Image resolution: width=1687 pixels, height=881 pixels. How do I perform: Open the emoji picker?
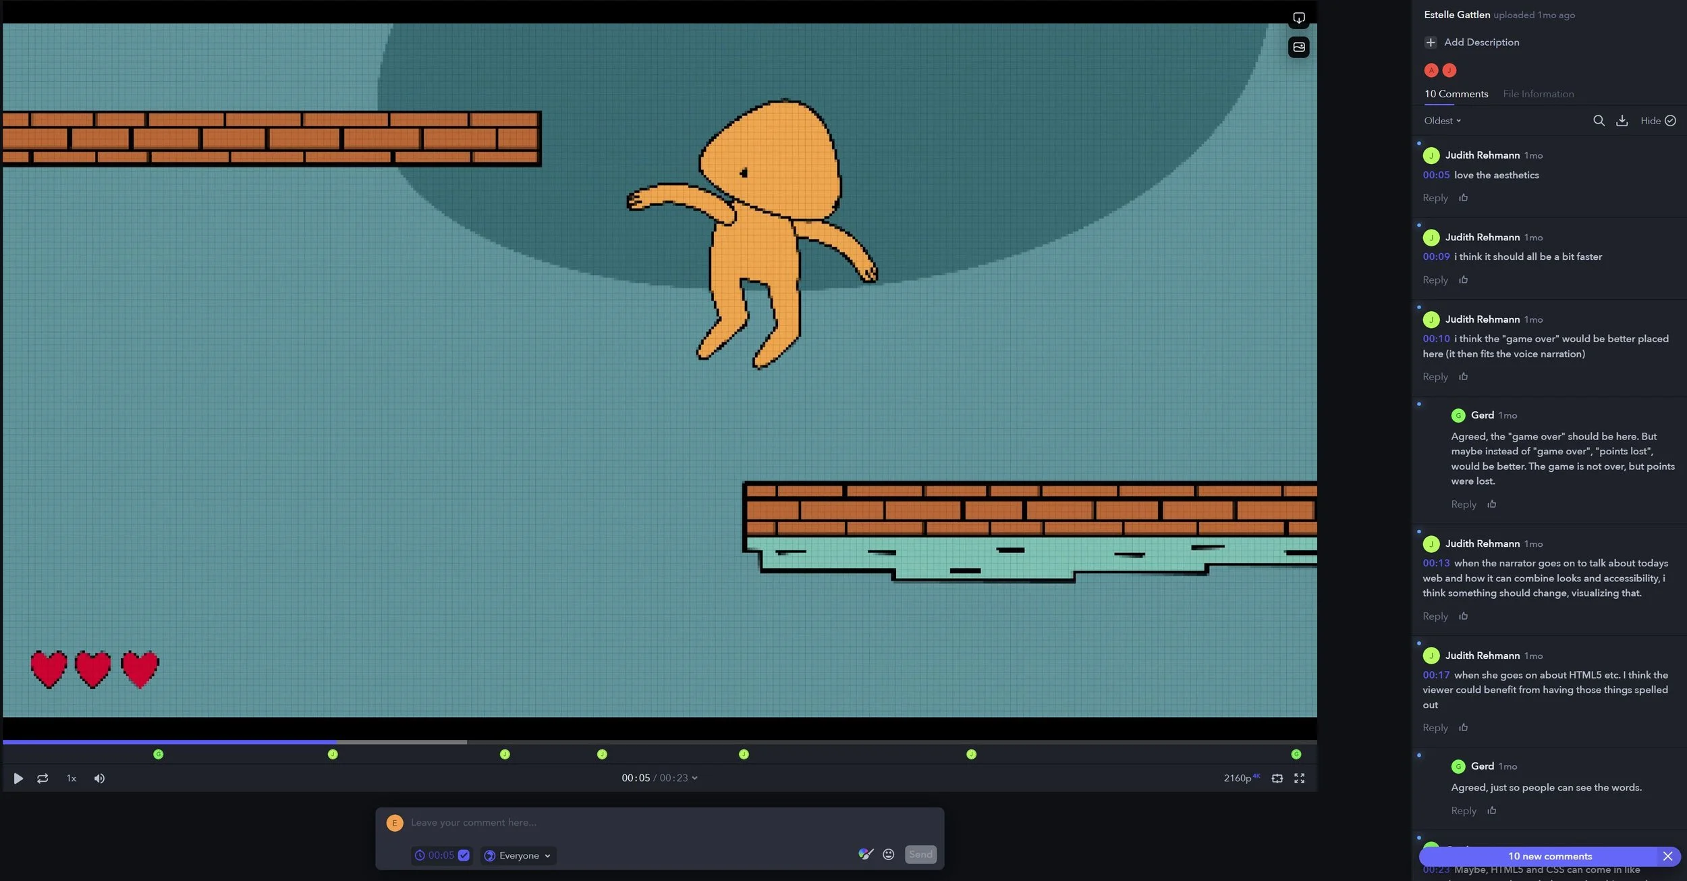point(889,855)
